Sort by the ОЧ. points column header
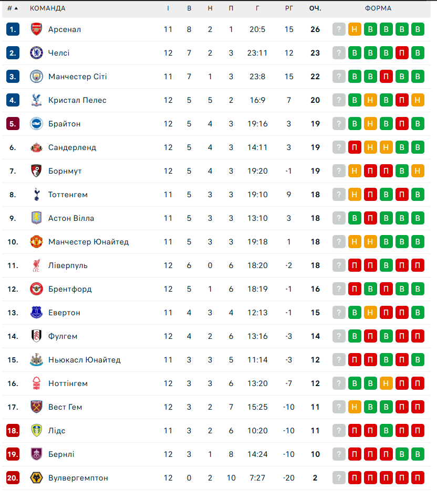This screenshot has width=437, height=491. click(x=315, y=8)
